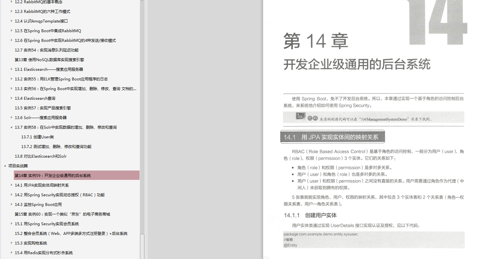Expand the 12.3 RabbitMQ的六种工作模式 arrow
The width and height of the screenshot is (478, 259).
pos(12,12)
